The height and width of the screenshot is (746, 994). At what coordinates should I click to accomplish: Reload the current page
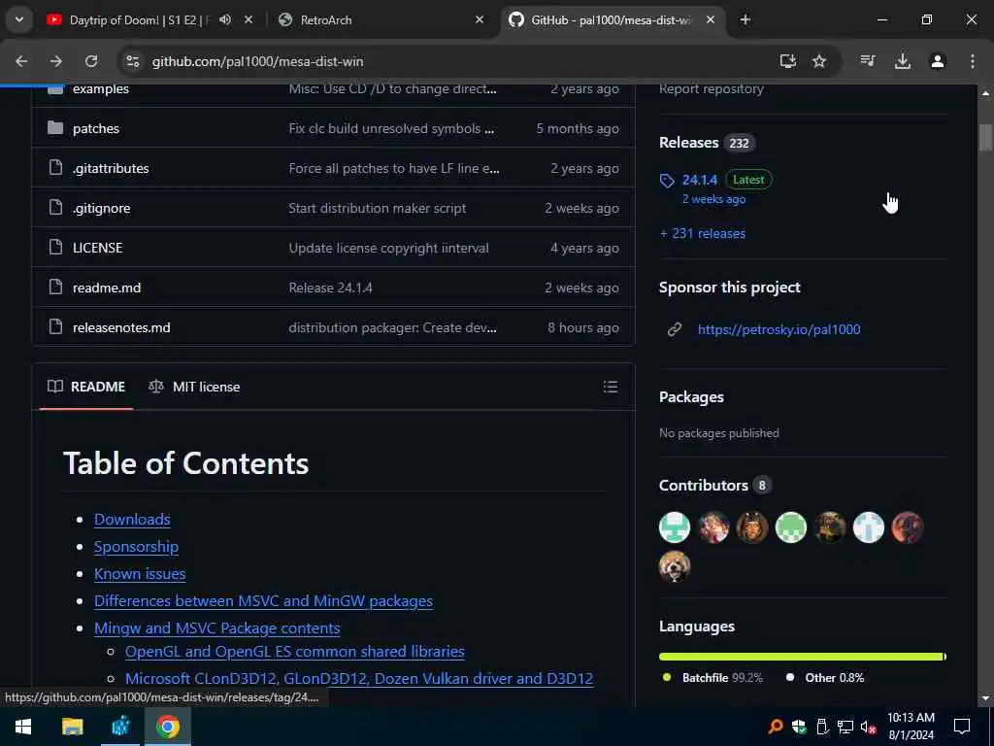91,61
